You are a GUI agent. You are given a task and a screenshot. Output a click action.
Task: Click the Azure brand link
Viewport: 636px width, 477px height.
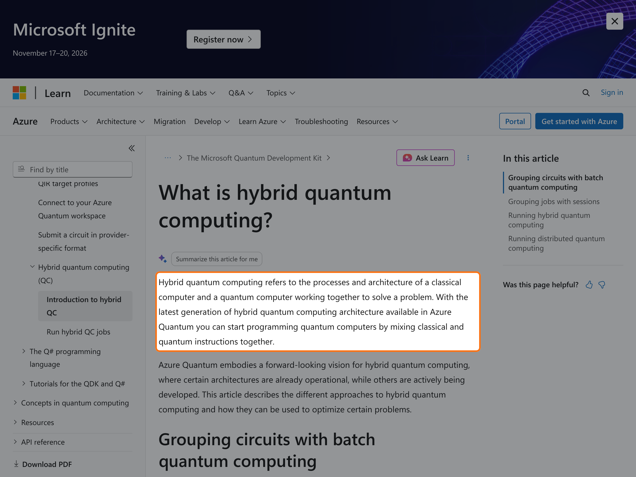pos(25,121)
